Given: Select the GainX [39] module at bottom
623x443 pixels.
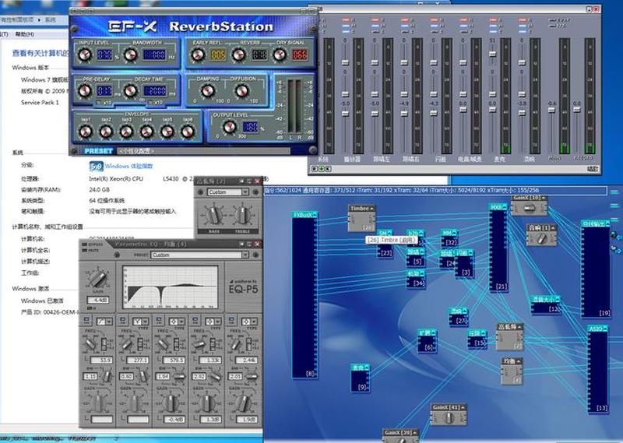Looking at the screenshot, I should pyautogui.click(x=400, y=435).
